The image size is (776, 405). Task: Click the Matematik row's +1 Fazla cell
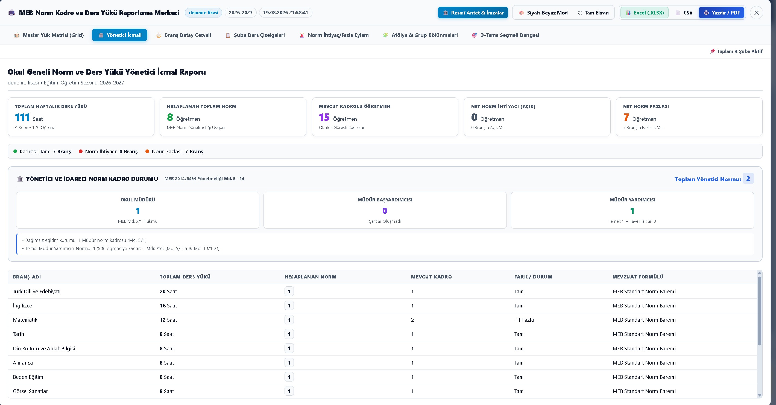point(524,320)
